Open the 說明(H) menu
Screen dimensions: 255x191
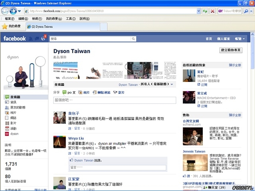84,19
